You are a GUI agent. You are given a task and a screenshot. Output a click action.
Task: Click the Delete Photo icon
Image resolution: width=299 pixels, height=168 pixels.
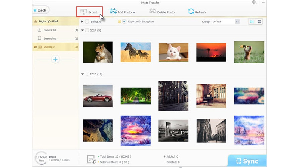[152, 12]
